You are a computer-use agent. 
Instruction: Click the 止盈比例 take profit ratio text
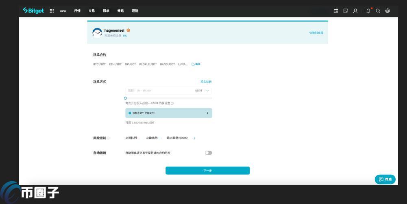point(153,138)
